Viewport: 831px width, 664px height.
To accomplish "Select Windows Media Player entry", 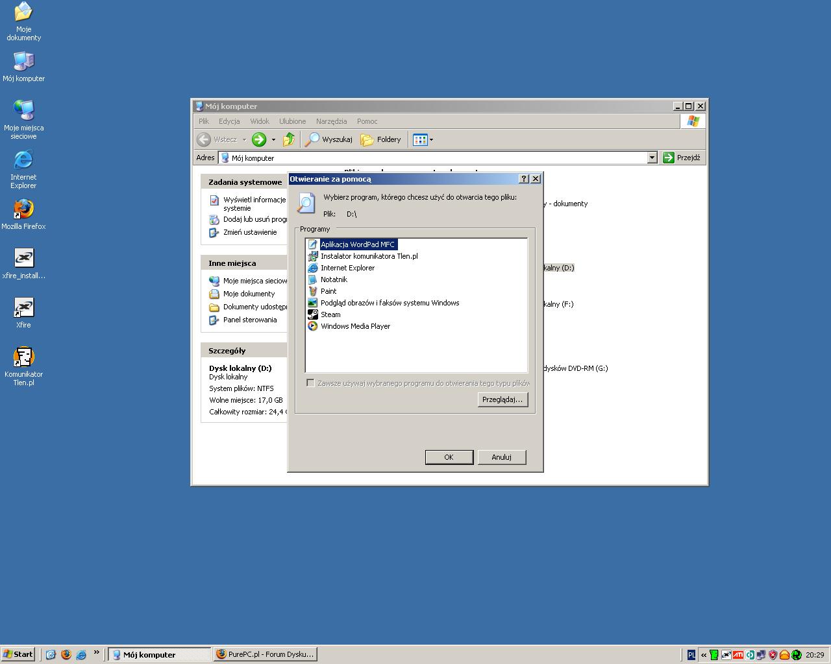I will [x=354, y=326].
